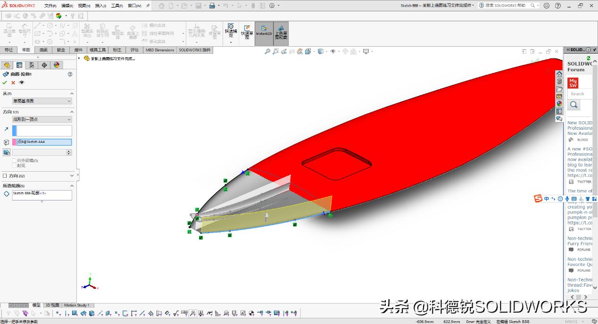Click the 快速草图 rapid sketch button
The image size is (598, 324).
point(247,33)
